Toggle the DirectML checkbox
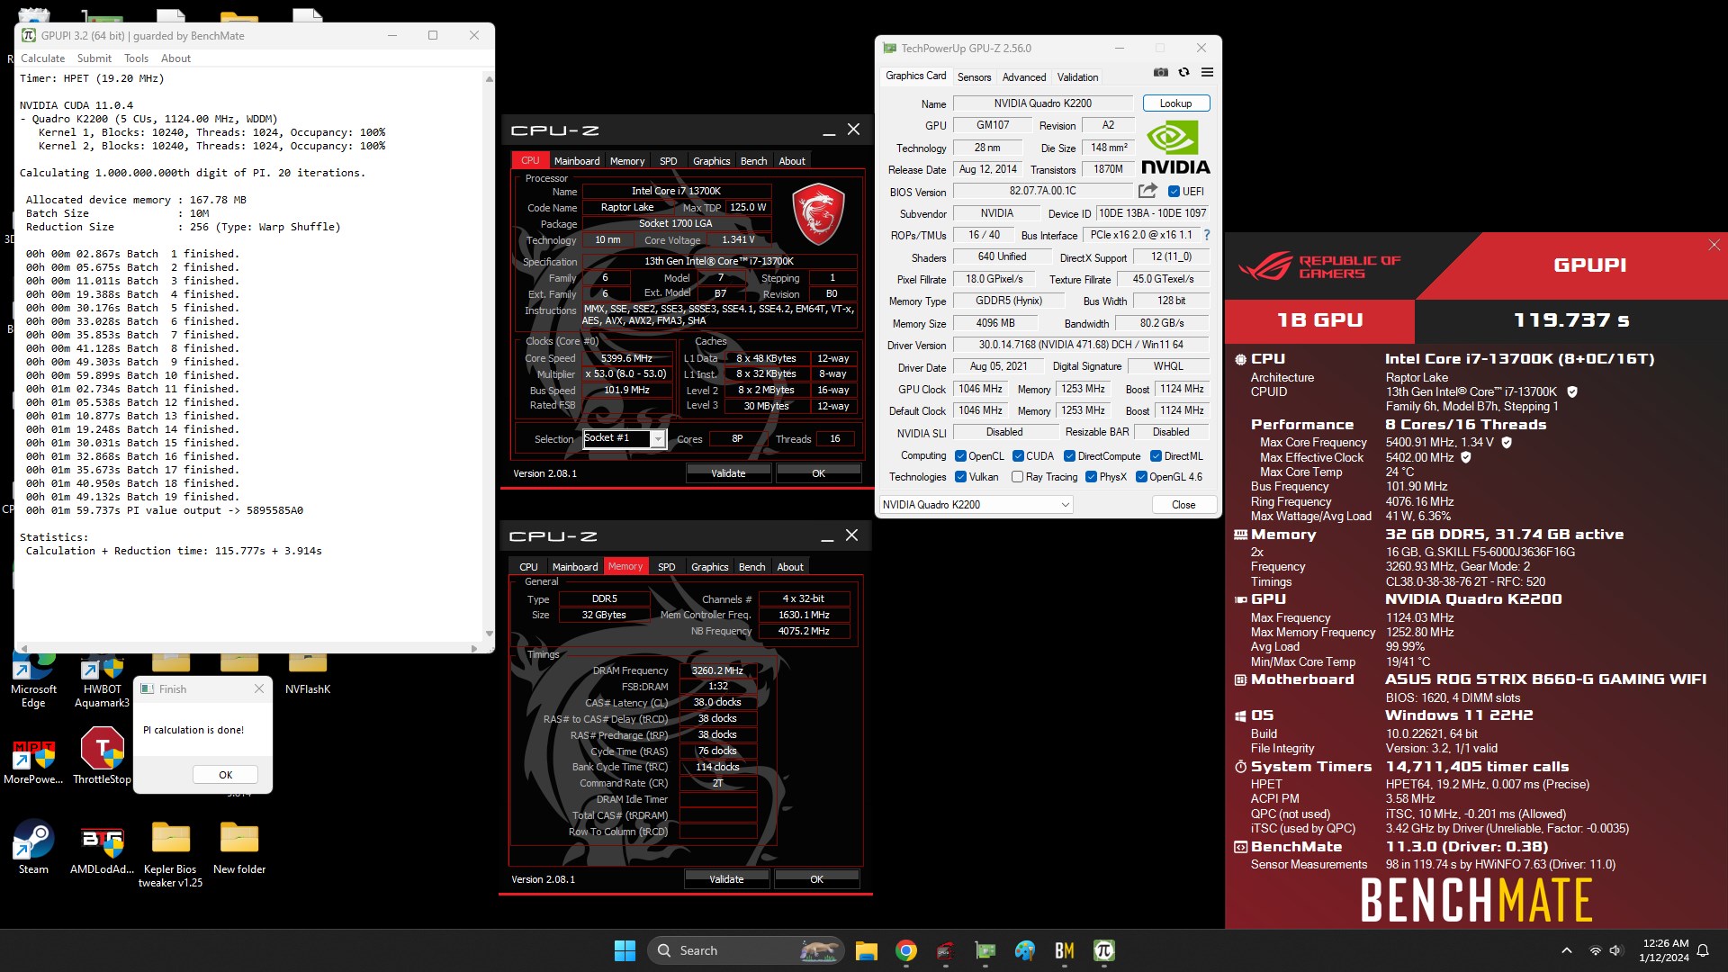 [x=1156, y=456]
